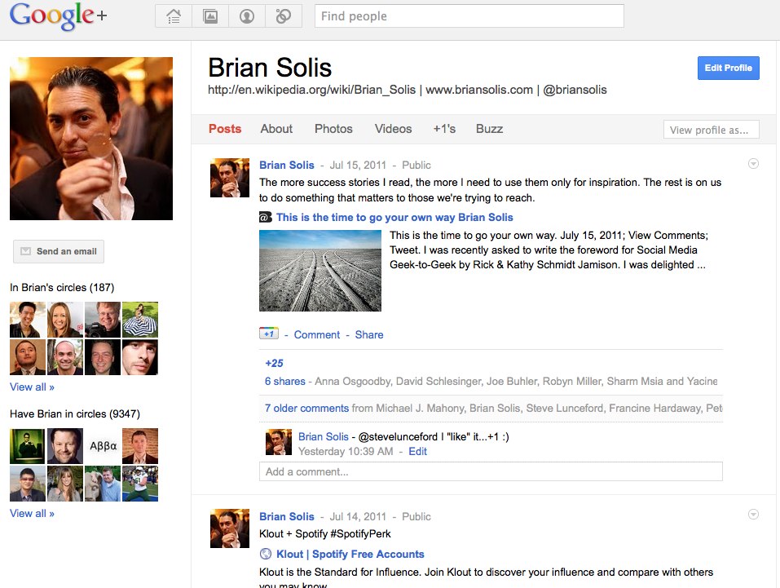The height and width of the screenshot is (588, 780).
Task: Click the green-tinted avatar in Have Brian in circles
Action: (x=28, y=446)
